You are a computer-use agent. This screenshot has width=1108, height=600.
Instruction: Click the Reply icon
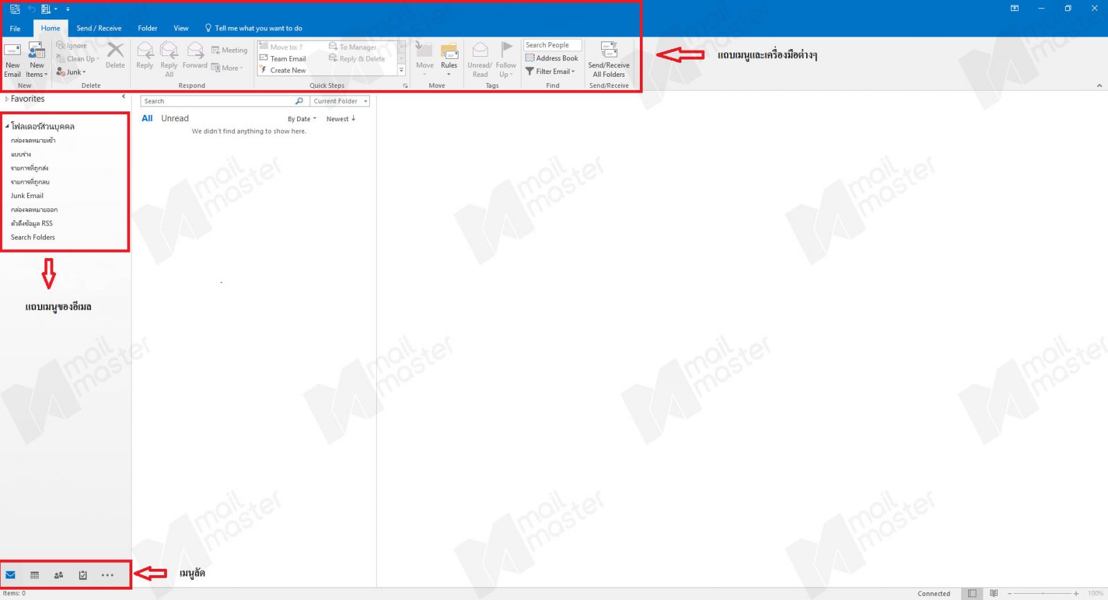click(x=145, y=50)
